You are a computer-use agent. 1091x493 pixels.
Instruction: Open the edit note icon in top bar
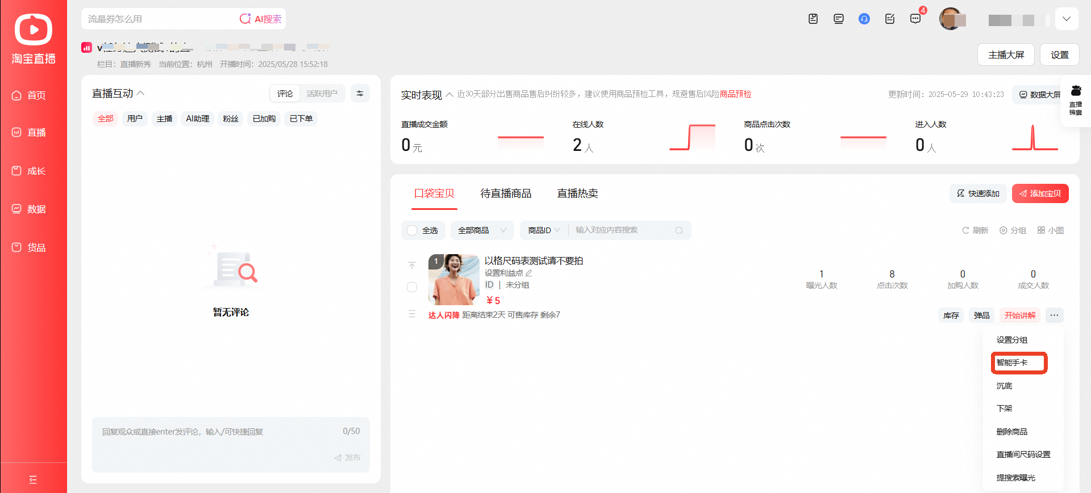(890, 19)
